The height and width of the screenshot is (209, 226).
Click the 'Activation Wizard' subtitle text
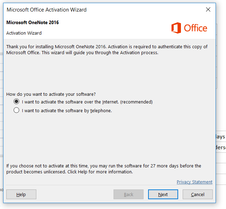point(24,33)
